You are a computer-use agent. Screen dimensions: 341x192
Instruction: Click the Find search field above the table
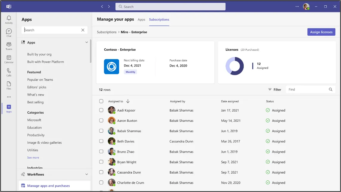[x=308, y=89]
